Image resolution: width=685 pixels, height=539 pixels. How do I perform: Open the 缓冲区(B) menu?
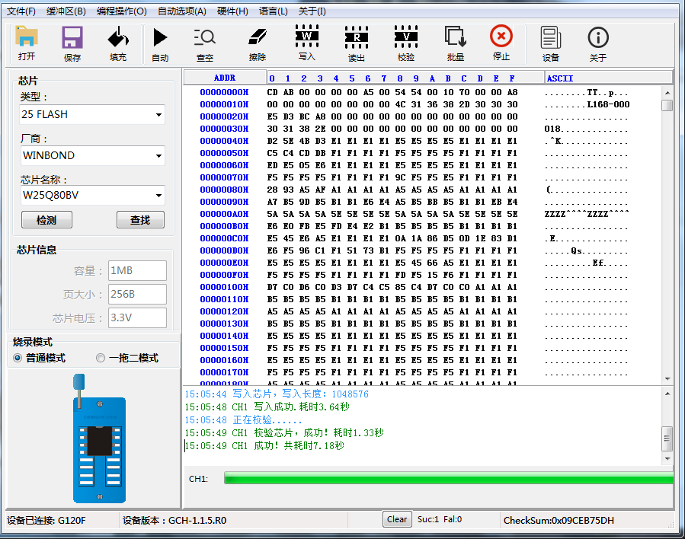coord(66,11)
